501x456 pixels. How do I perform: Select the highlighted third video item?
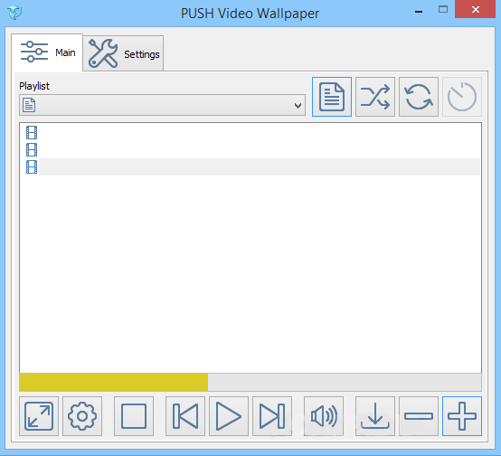pyautogui.click(x=250, y=166)
